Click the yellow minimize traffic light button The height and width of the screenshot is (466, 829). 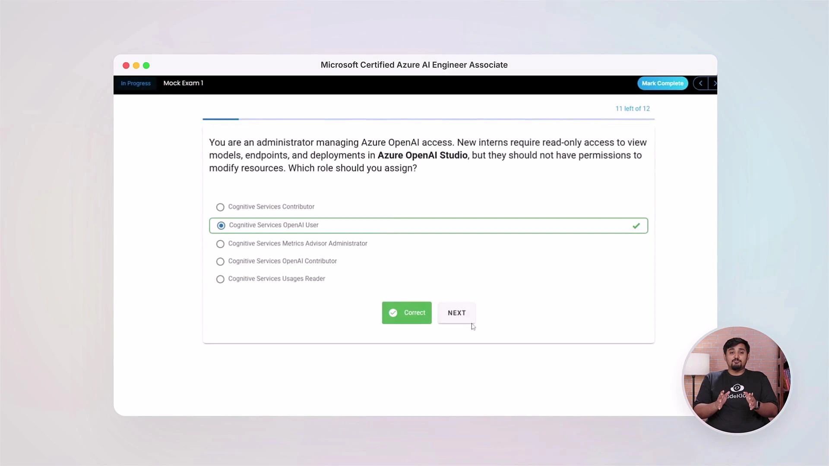(x=136, y=65)
